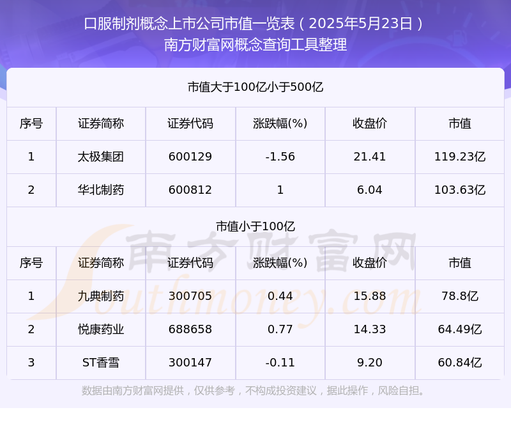
Task: Click the section heading 市值大于100亿小于500亿
Action: click(256, 87)
